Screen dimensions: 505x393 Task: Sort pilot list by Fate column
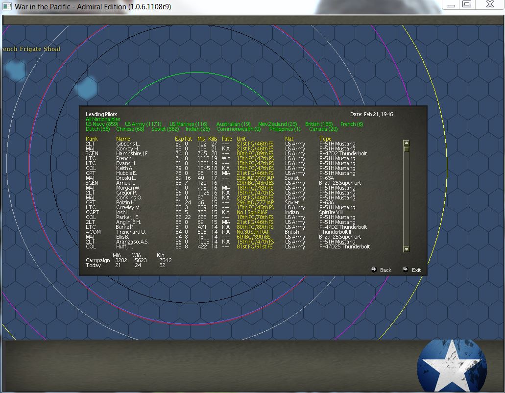[227, 139]
